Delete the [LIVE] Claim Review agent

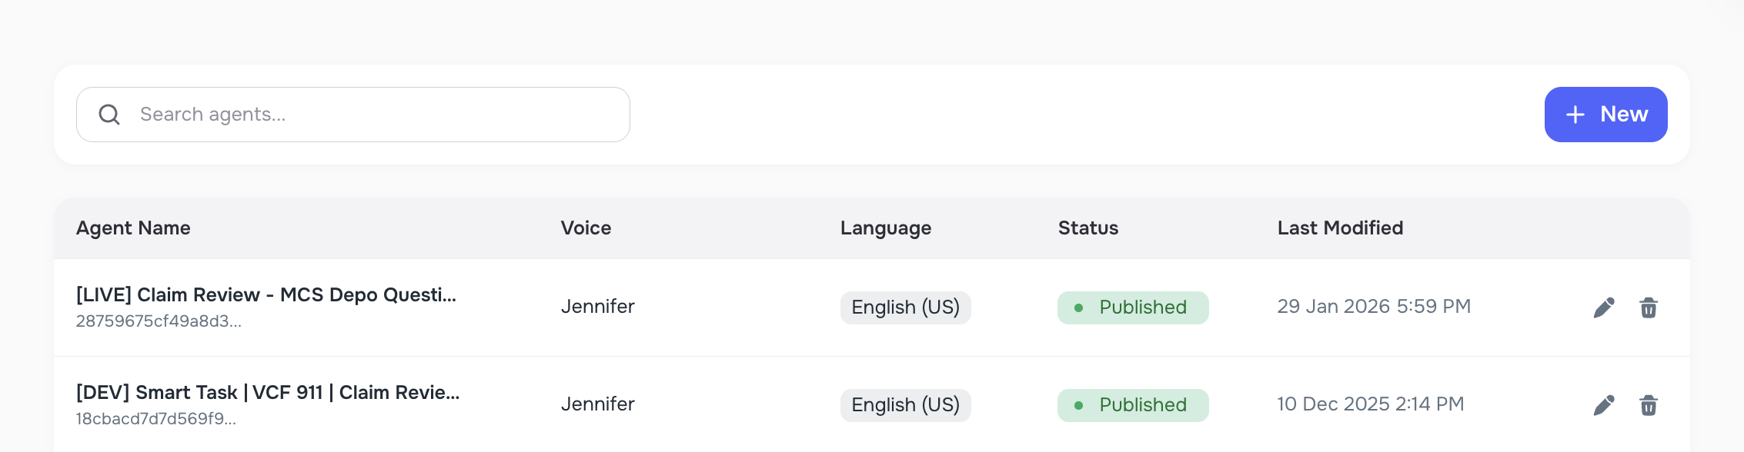pyautogui.click(x=1649, y=307)
